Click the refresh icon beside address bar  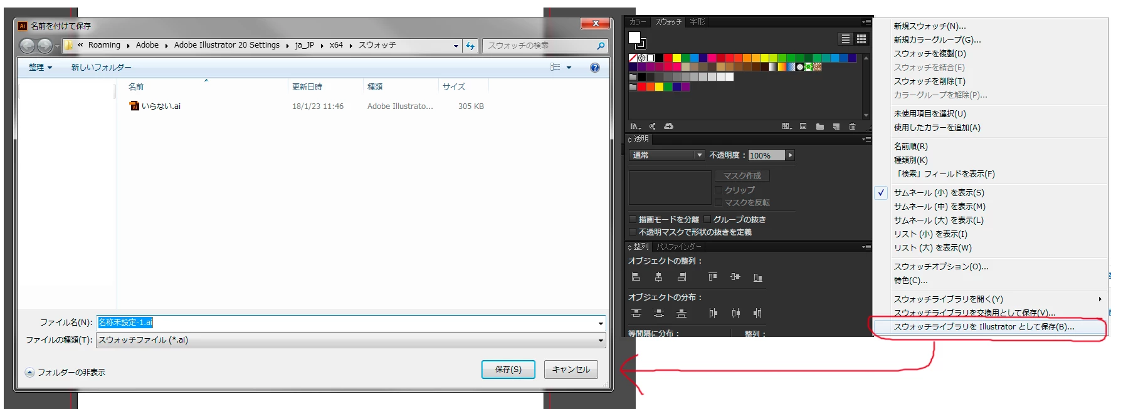[470, 46]
